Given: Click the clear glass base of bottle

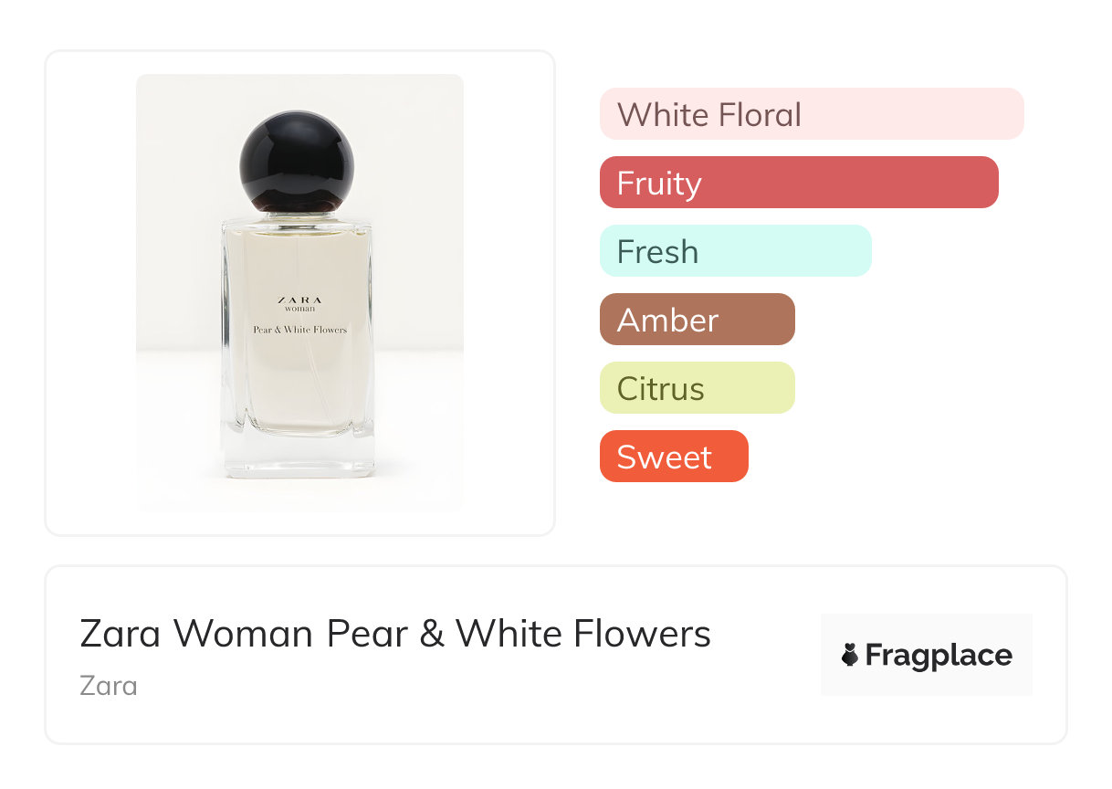Looking at the screenshot, I should click(x=299, y=457).
